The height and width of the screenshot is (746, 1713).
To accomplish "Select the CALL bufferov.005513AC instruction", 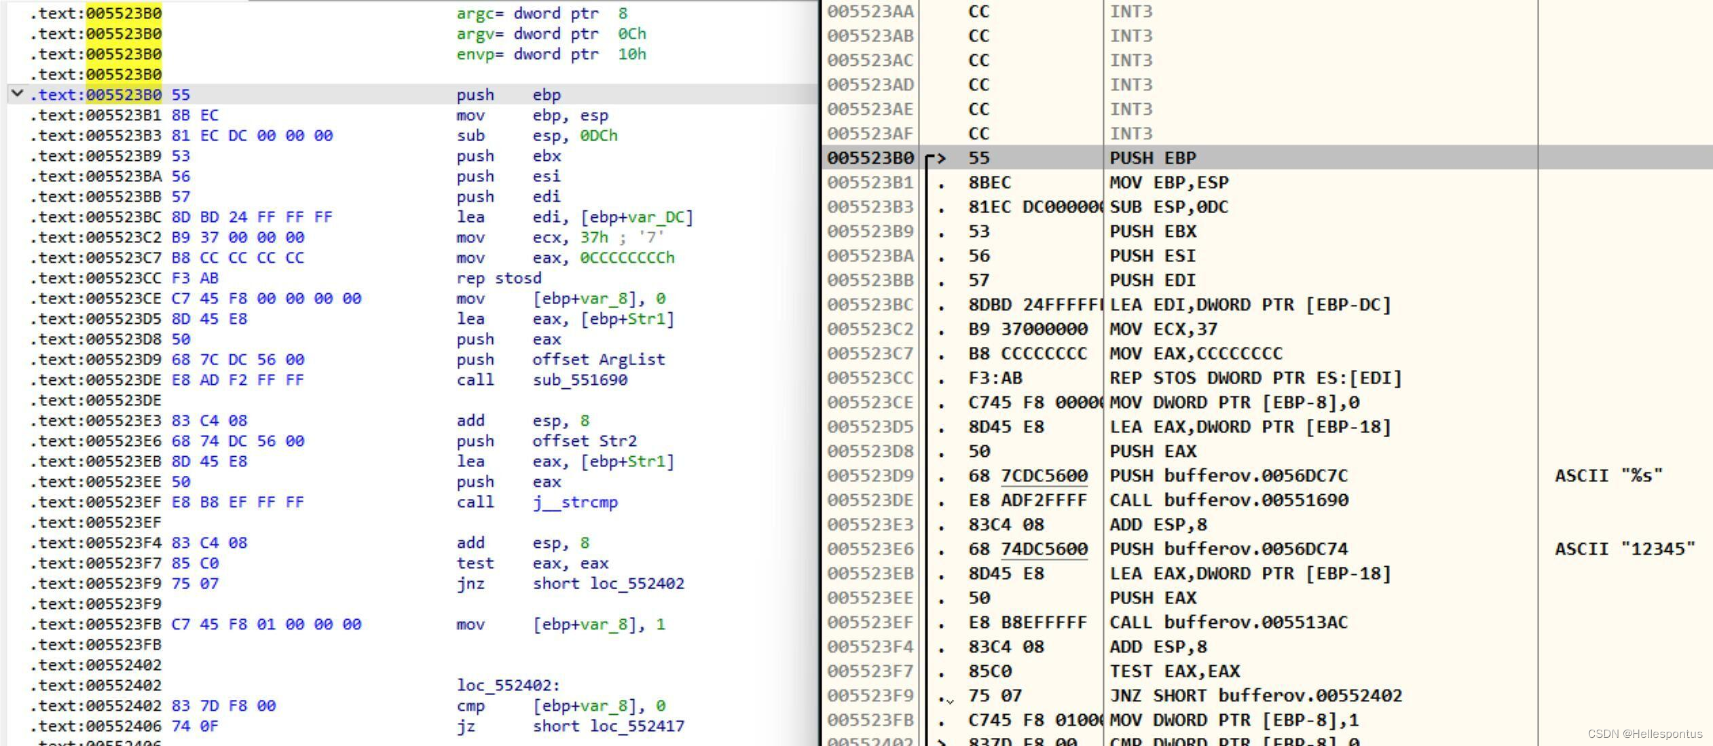I will pos(1228,622).
